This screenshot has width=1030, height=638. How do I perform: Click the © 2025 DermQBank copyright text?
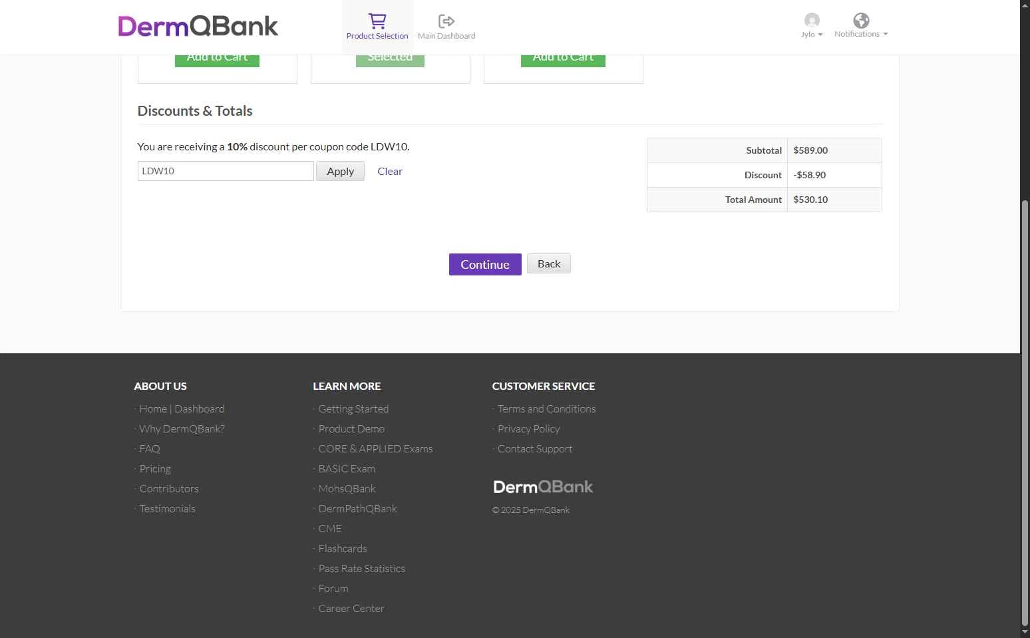531,510
